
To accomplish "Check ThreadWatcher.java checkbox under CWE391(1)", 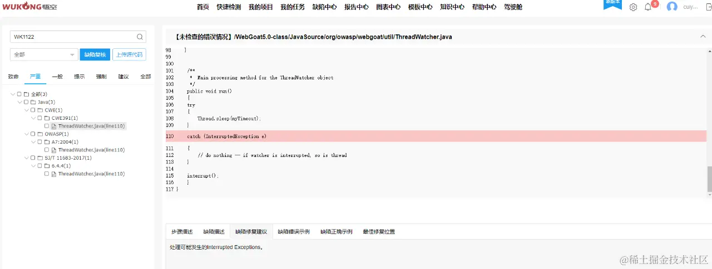I will point(47,126).
